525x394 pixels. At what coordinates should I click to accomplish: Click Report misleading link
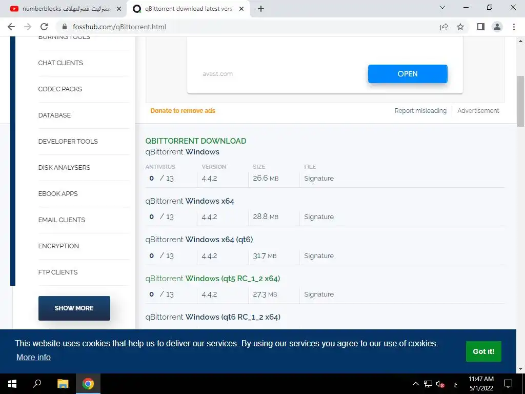pos(420,111)
